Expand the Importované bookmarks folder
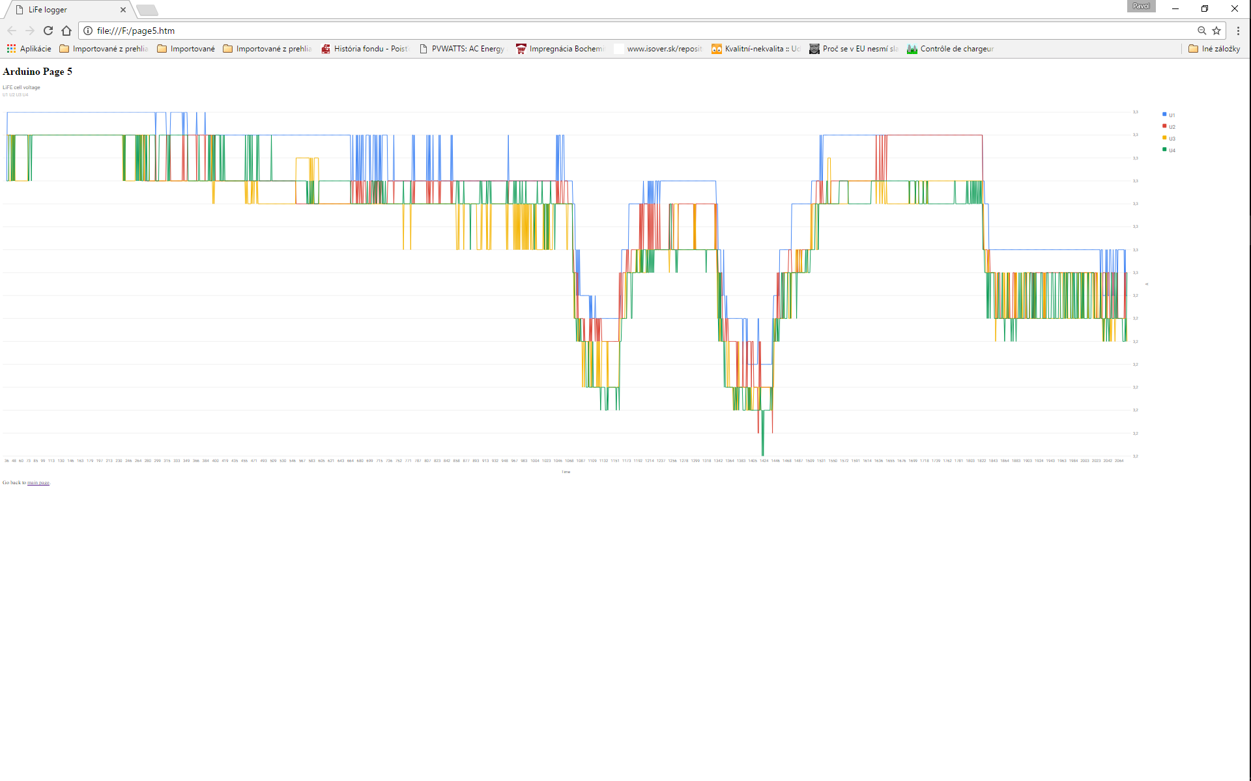The width and height of the screenshot is (1251, 781). 186,49
